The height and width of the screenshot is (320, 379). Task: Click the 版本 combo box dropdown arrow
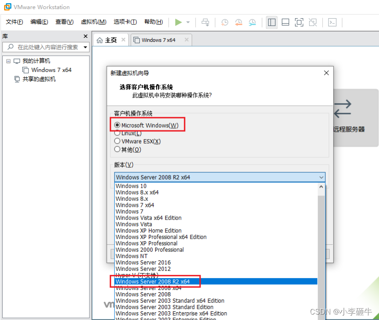(321, 177)
